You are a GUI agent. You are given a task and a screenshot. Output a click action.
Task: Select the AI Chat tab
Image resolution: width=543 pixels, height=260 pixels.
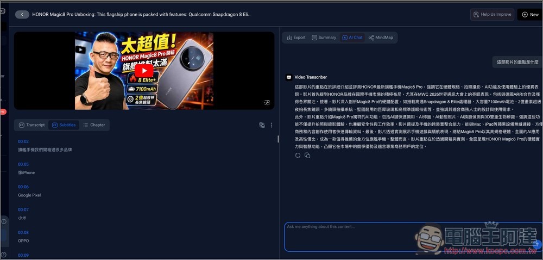pos(352,38)
